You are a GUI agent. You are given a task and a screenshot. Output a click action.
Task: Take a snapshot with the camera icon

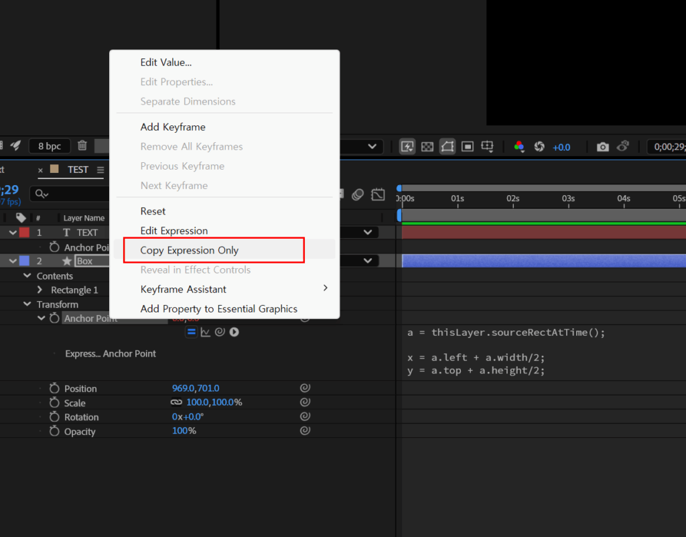(x=603, y=147)
